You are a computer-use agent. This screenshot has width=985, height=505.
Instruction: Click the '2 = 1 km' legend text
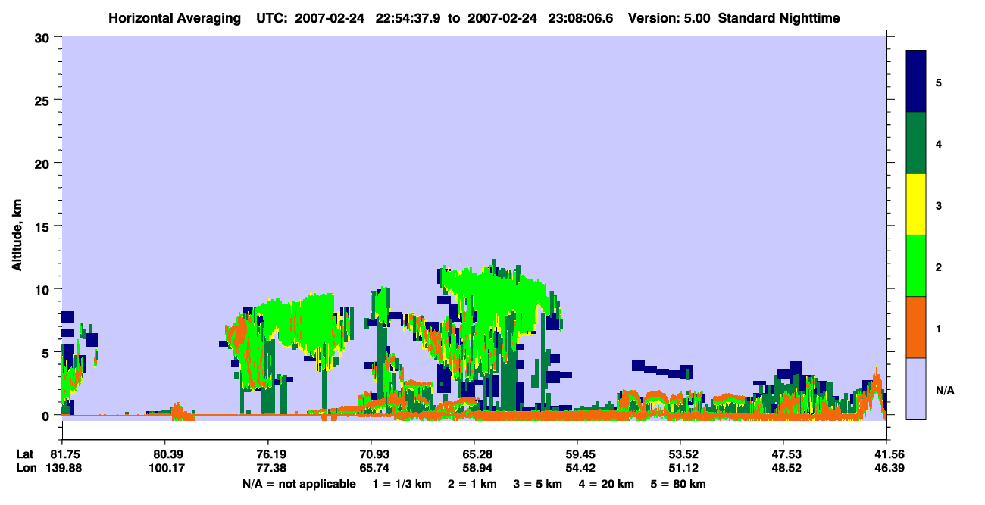(x=473, y=483)
